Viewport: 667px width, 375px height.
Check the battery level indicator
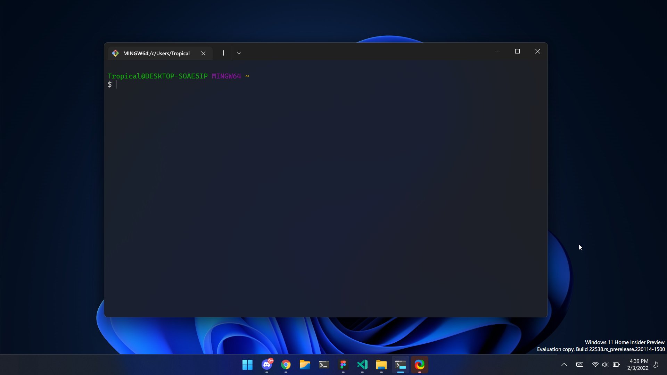click(616, 365)
